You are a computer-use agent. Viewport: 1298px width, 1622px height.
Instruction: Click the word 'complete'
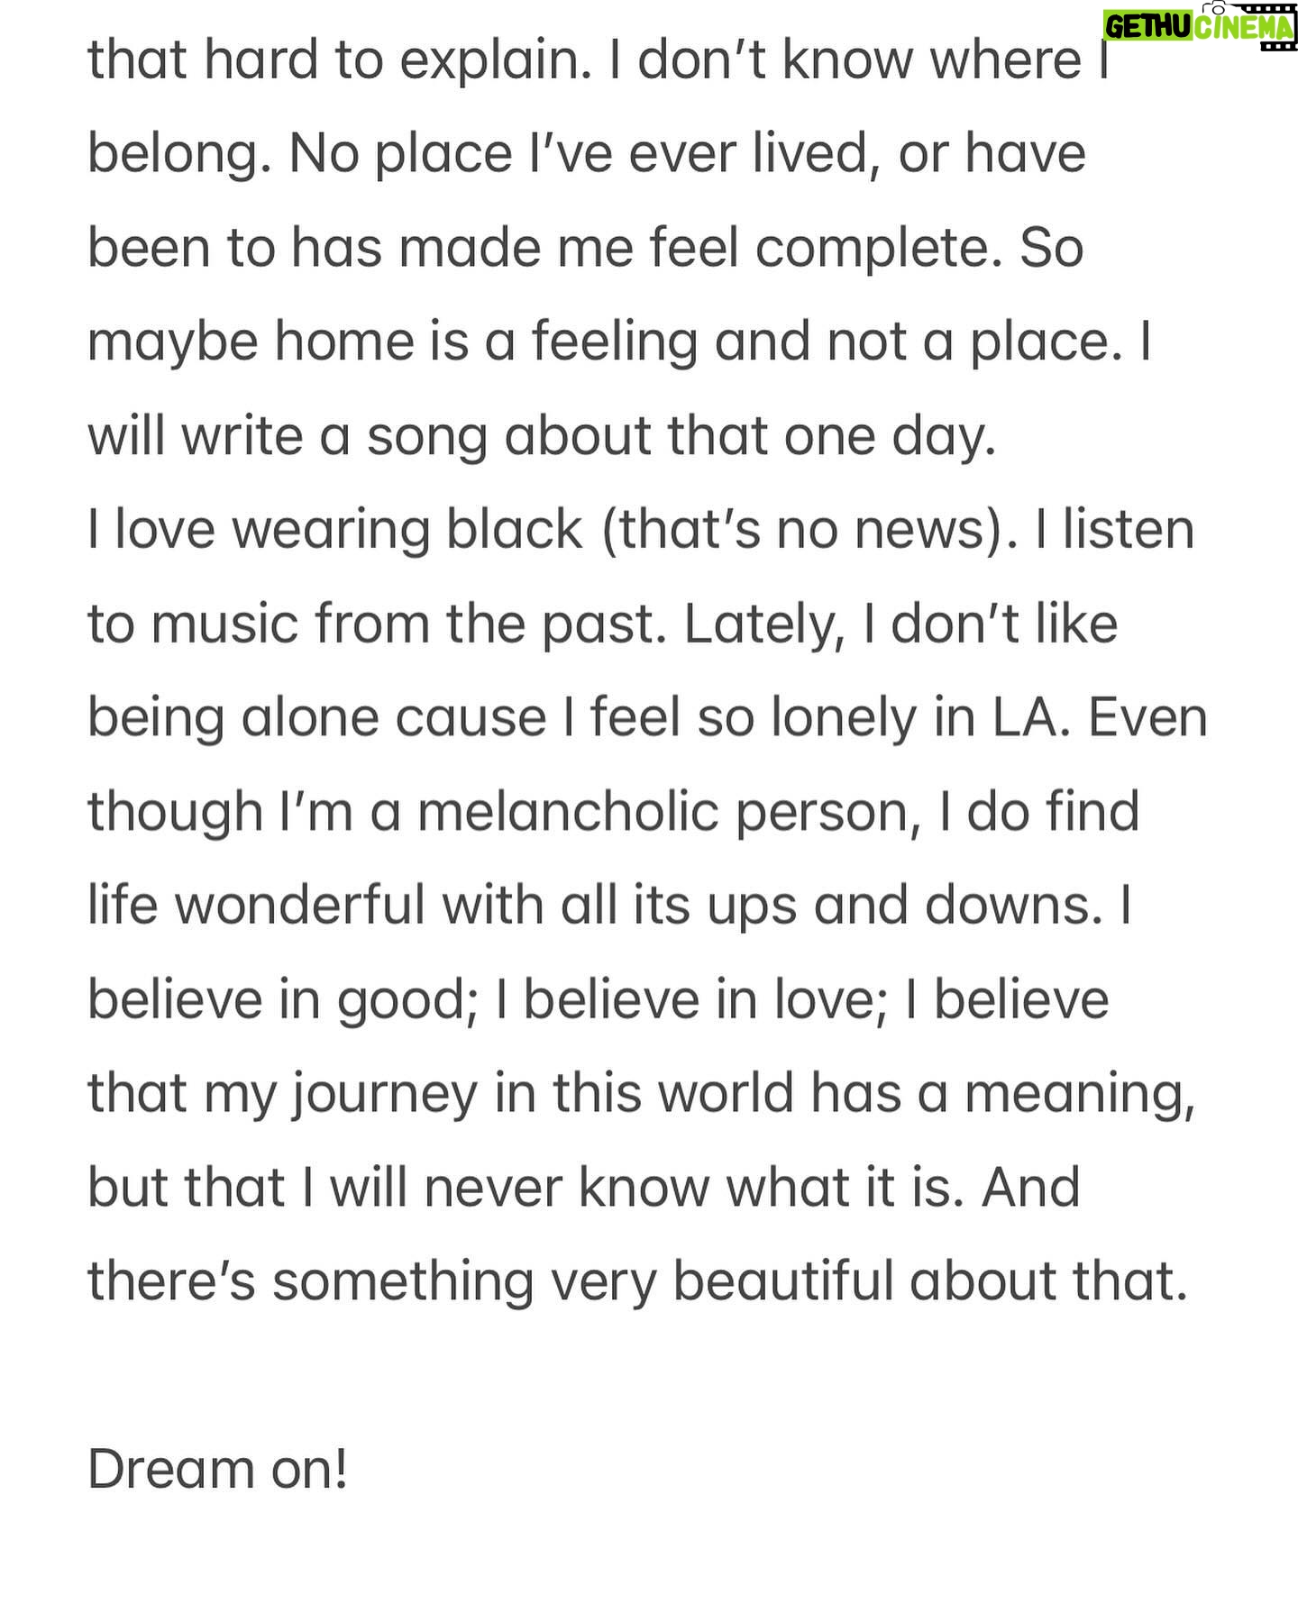click(871, 249)
